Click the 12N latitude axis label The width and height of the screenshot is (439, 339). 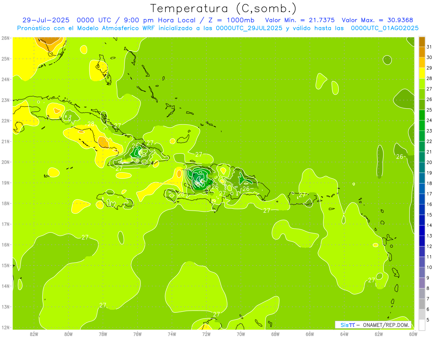pyautogui.click(x=5, y=327)
